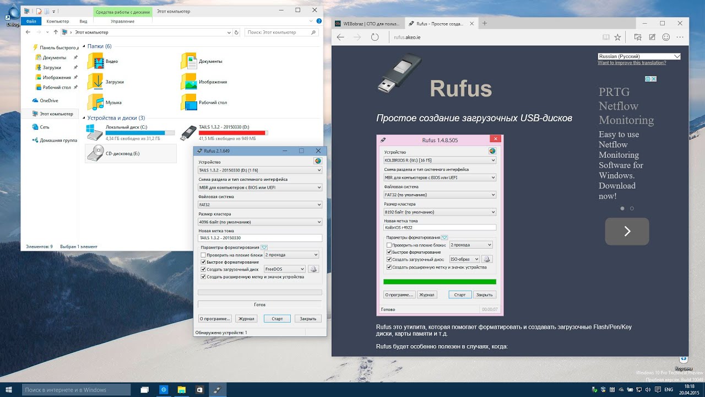Open the Устройство device dropdown in Rufus 2.1.649

pyautogui.click(x=260, y=170)
